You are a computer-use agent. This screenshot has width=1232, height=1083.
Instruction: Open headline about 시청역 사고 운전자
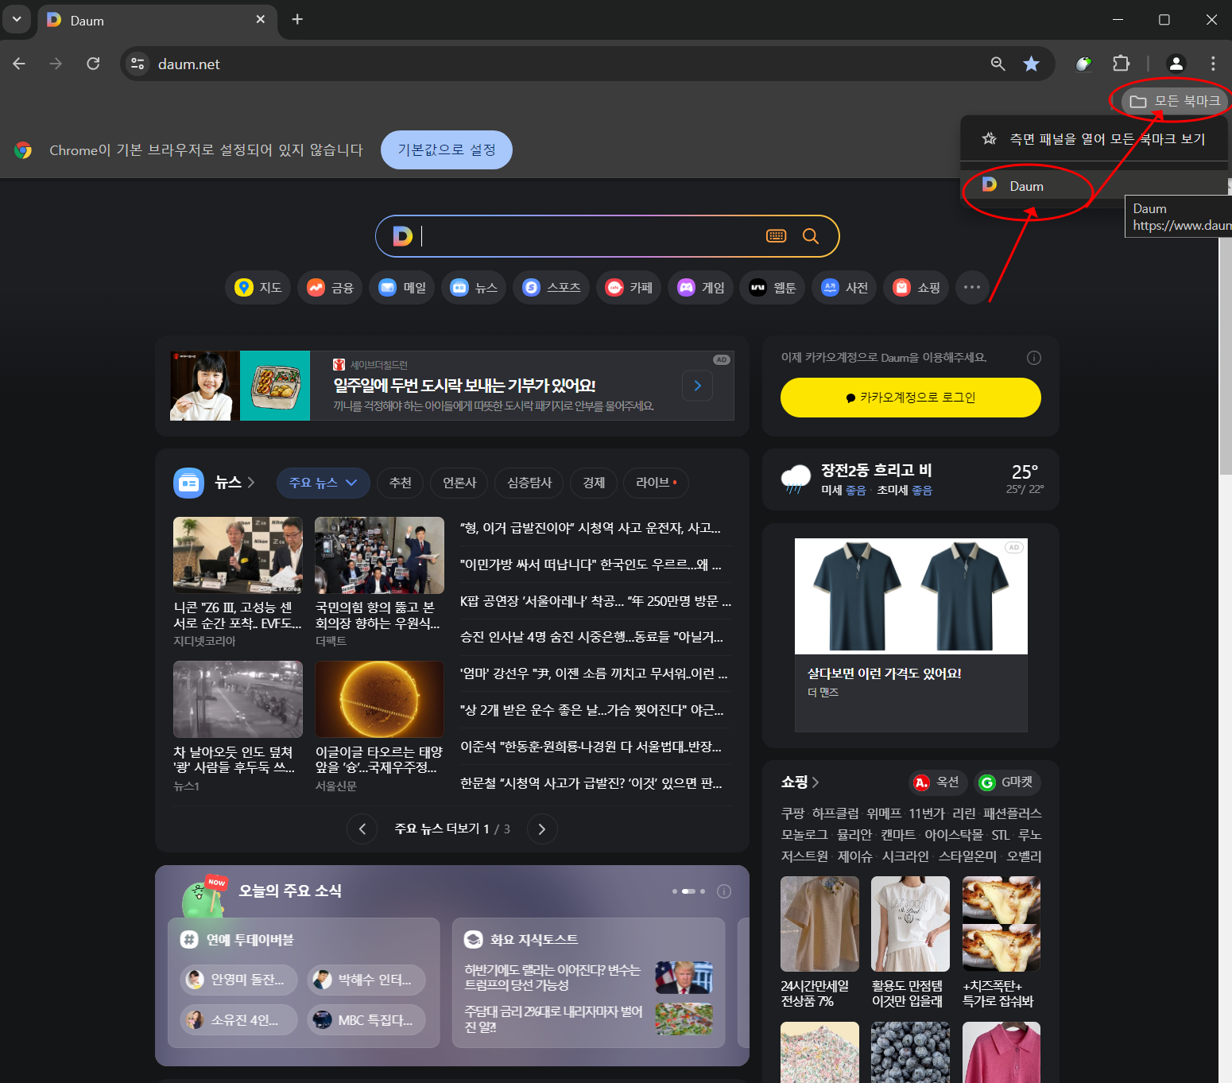[x=591, y=528]
